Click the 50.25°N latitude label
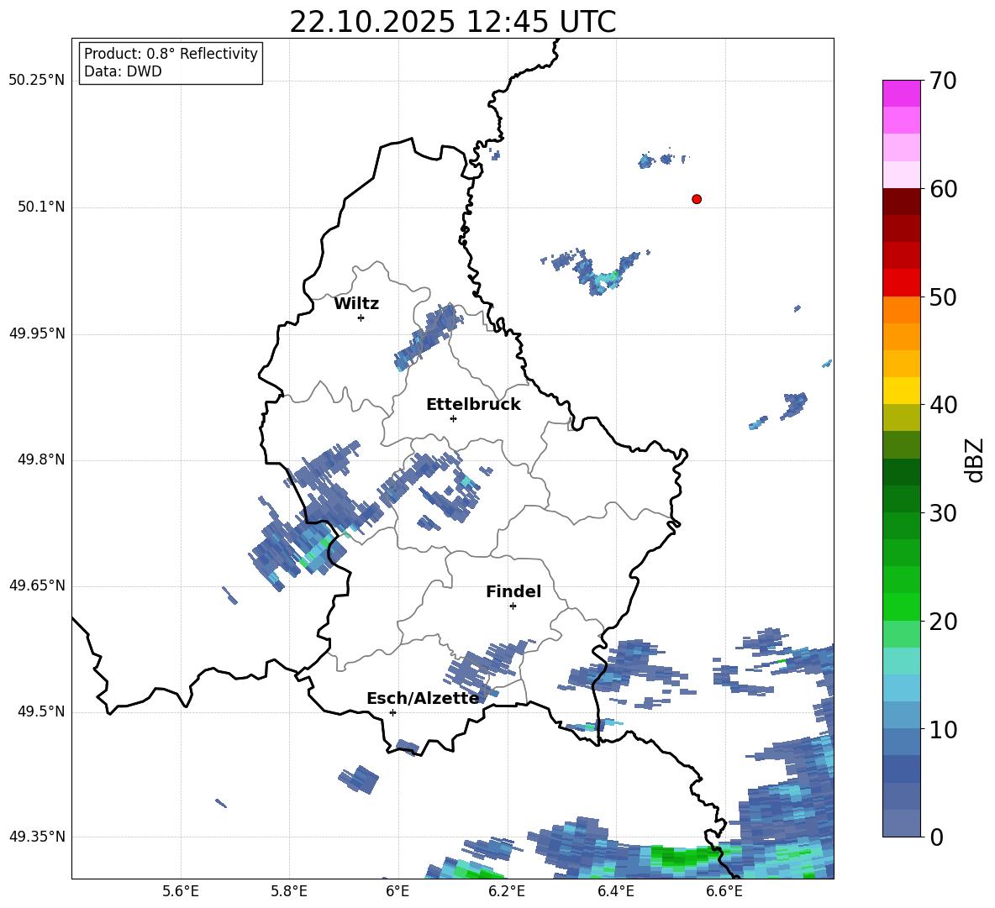 click(36, 81)
